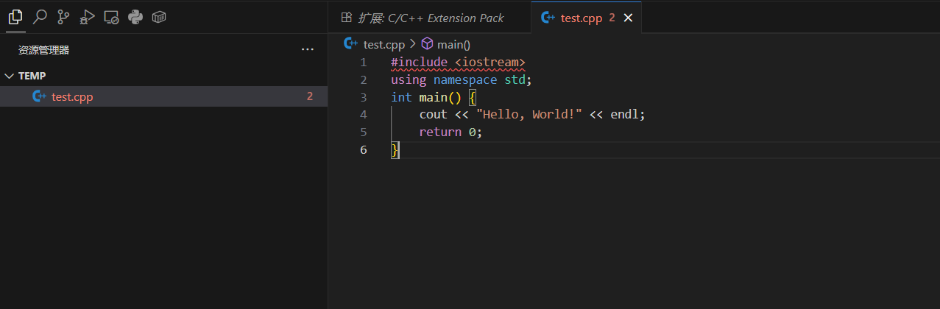This screenshot has width=940, height=309.
Task: Switch to the C/C++ Extension Pack tab
Action: (x=430, y=18)
